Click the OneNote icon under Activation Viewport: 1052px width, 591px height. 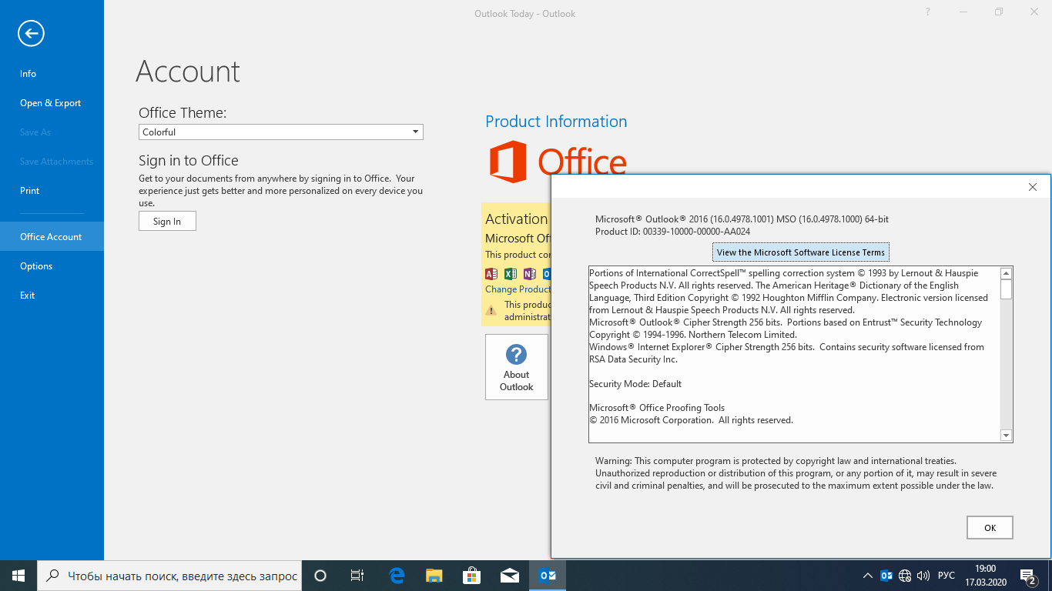point(529,274)
